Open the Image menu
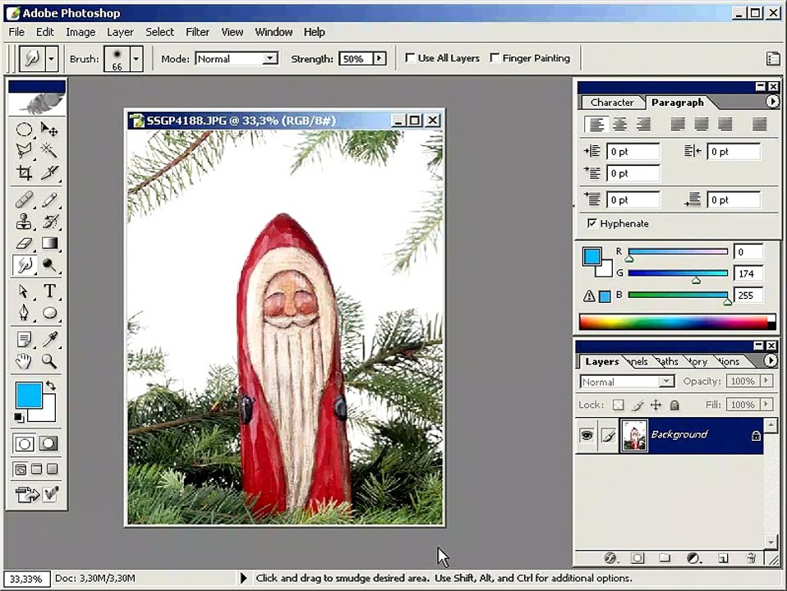This screenshot has height=591, width=787. tap(81, 32)
